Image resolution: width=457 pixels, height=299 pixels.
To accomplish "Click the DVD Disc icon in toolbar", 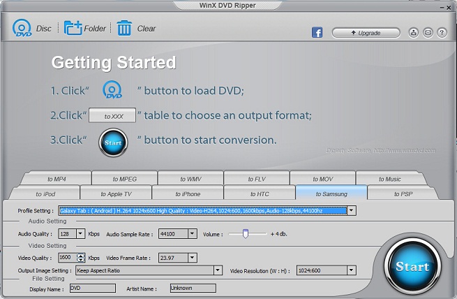I will coord(22,29).
